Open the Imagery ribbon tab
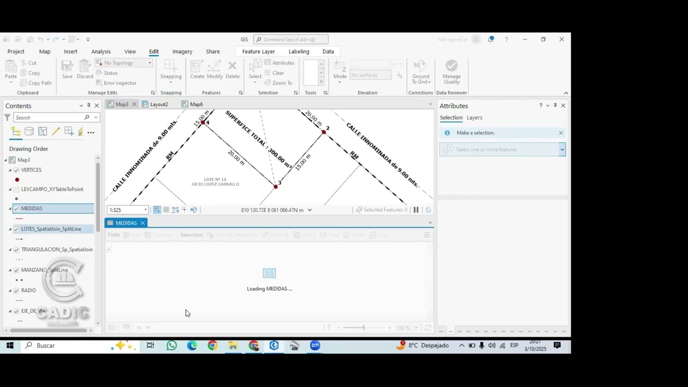 [182, 52]
